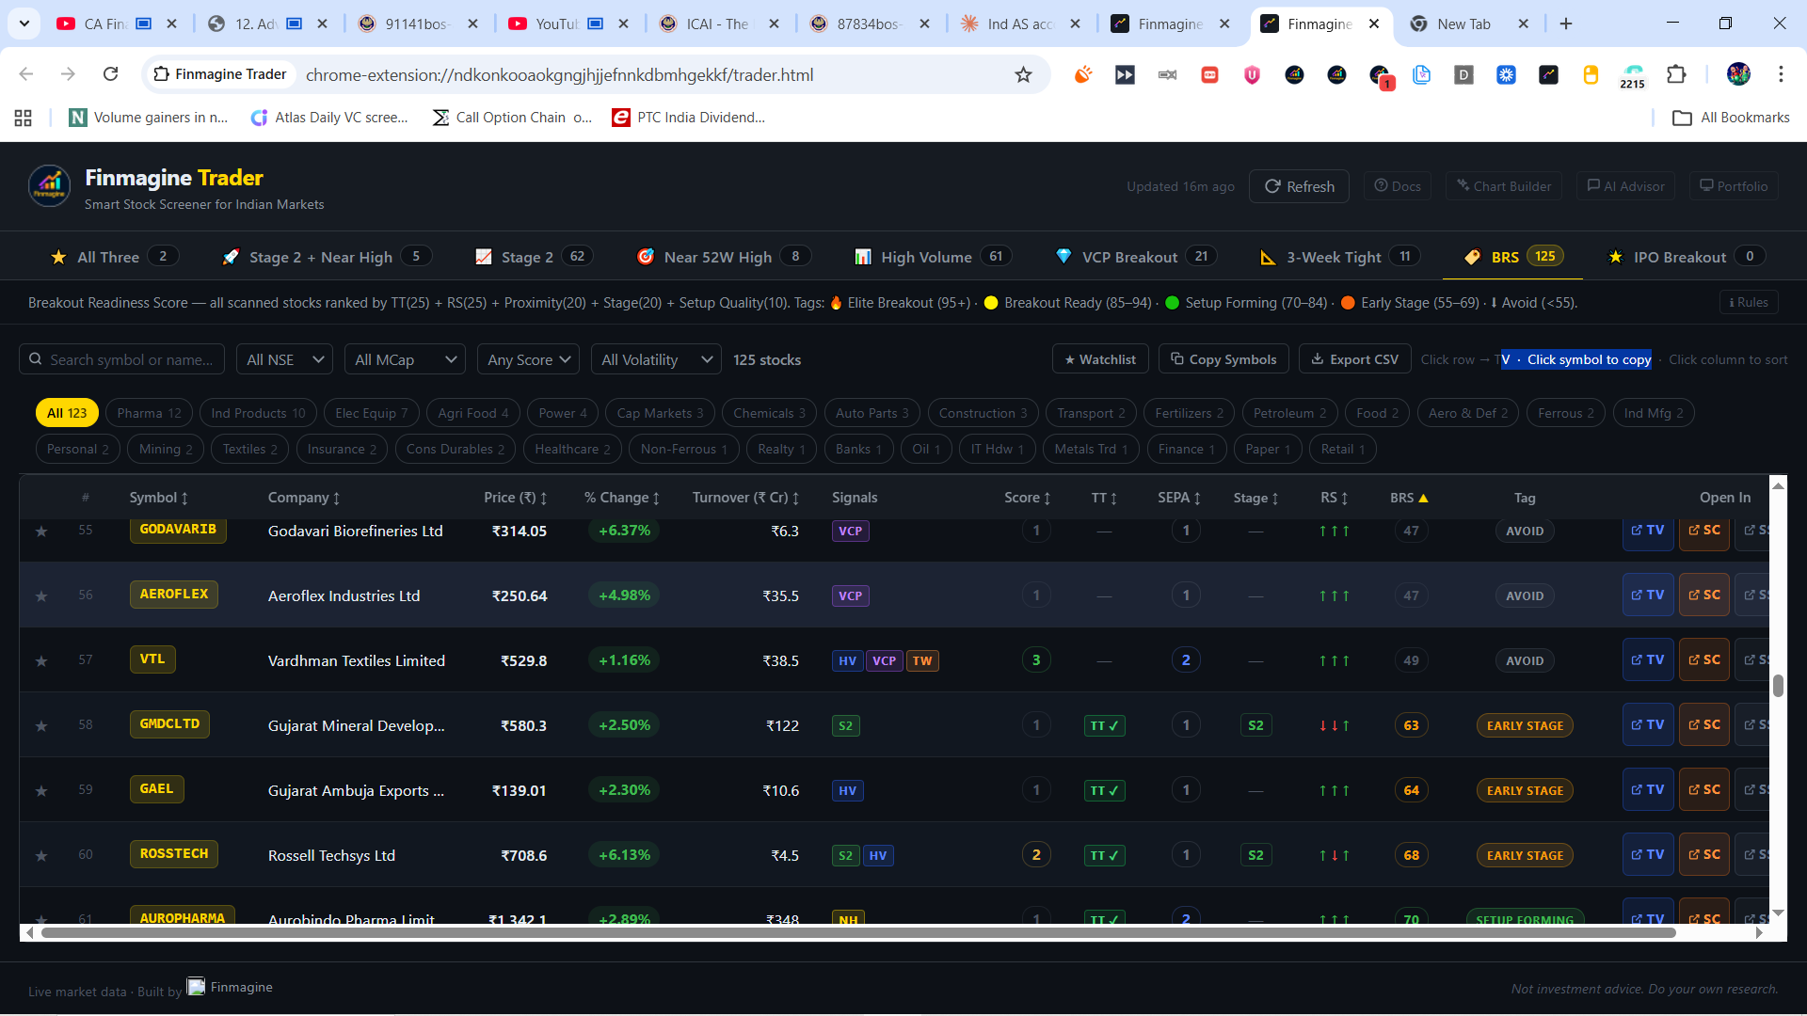The width and height of the screenshot is (1807, 1016).
Task: Click the search symbol or name field
Action: point(122,359)
